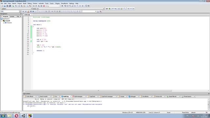This screenshot has width=210, height=118.
Task: Undo the last edit
Action: tap(13, 6)
